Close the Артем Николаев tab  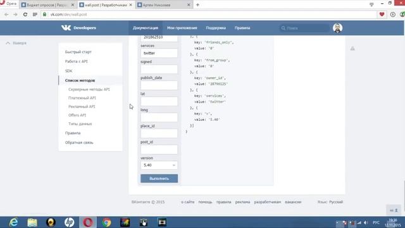[x=189, y=5]
